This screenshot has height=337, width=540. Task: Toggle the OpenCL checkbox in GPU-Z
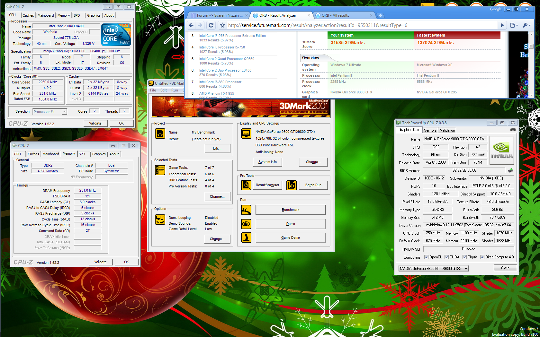point(426,257)
